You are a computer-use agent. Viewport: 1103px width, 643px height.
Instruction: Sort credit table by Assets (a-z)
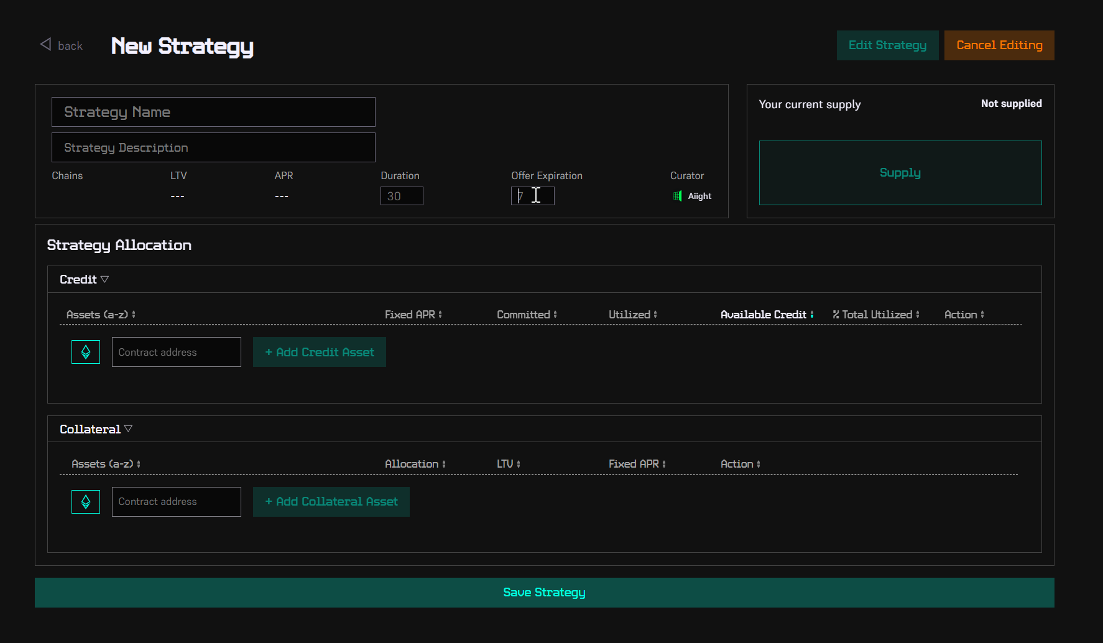pyautogui.click(x=101, y=315)
